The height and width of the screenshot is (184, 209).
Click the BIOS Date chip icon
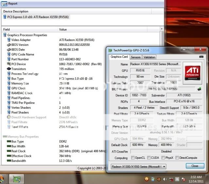[x=9, y=49]
